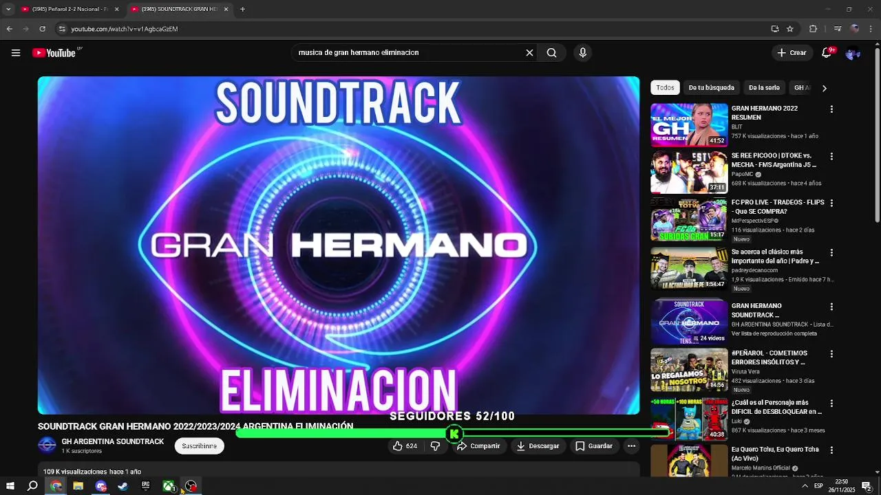Open Epic Games launcher from taskbar
This screenshot has width=881, height=495.
145,486
